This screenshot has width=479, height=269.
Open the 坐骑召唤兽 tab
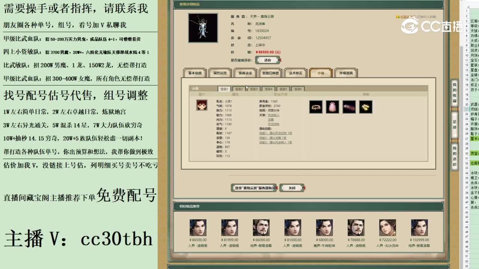(270, 73)
